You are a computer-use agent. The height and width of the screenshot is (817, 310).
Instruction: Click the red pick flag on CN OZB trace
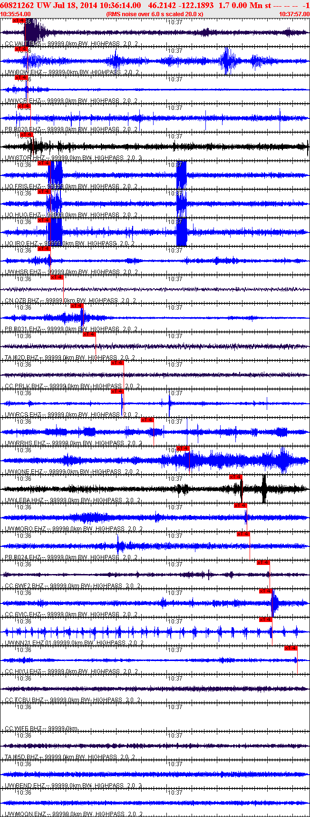point(57,277)
